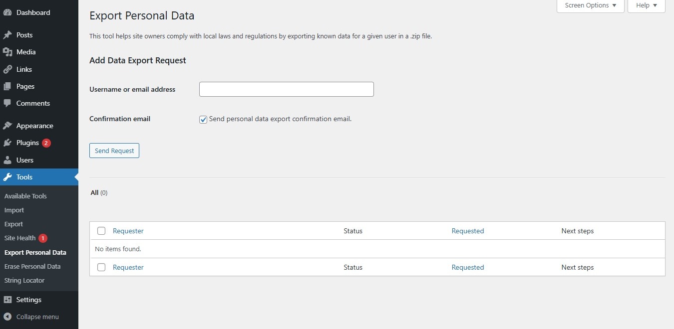Select Export Personal Data submenu item

(x=35, y=252)
